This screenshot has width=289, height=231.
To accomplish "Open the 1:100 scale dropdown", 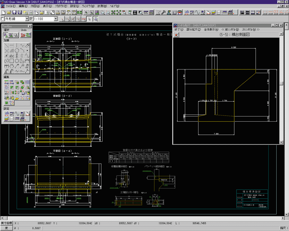I will tap(56, 19).
